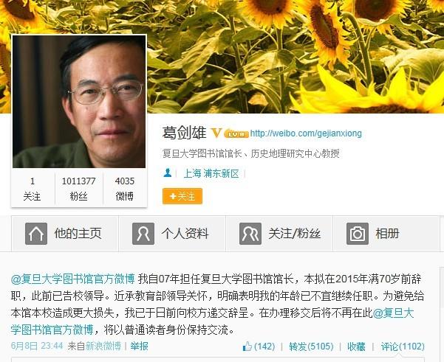This screenshot has width=444, height=362.
Task: Follow user with the orange +关注 button
Action: 182,196
